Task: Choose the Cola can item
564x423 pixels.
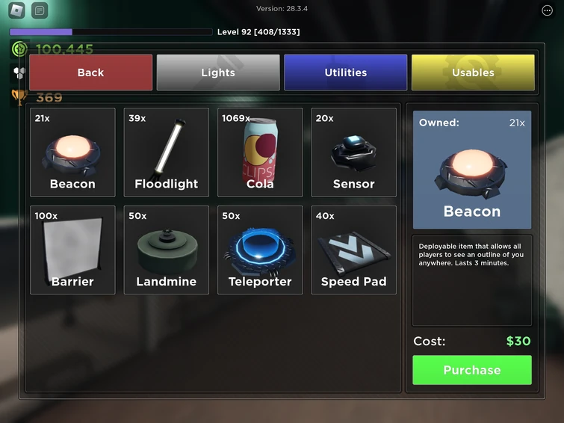Action: click(260, 152)
